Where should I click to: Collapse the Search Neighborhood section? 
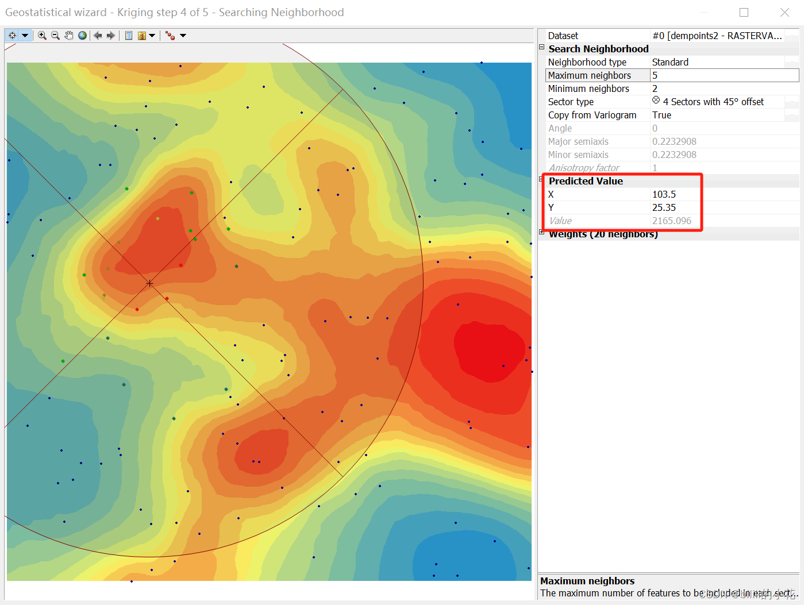click(541, 48)
